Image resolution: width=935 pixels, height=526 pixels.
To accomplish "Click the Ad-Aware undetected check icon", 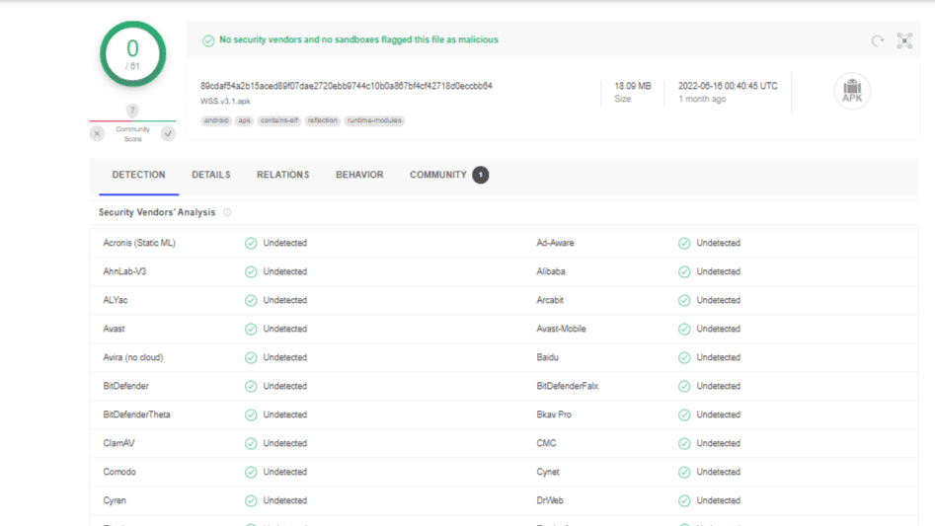I will 684,243.
